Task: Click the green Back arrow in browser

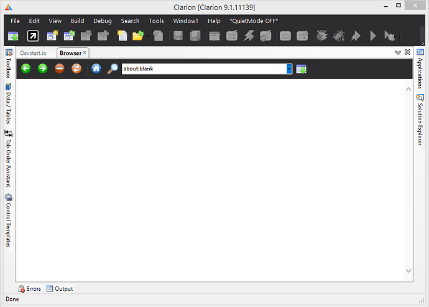Action: (x=26, y=68)
